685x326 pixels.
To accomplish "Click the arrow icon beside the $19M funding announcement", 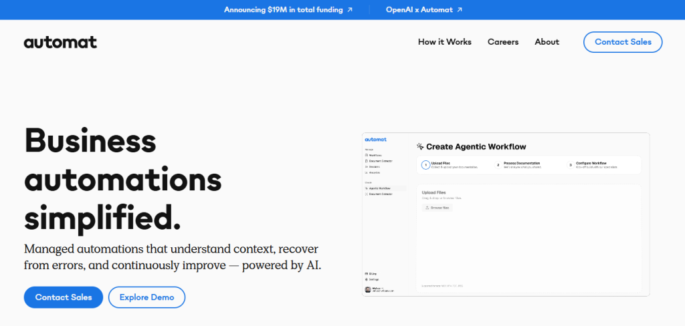I will click(350, 10).
